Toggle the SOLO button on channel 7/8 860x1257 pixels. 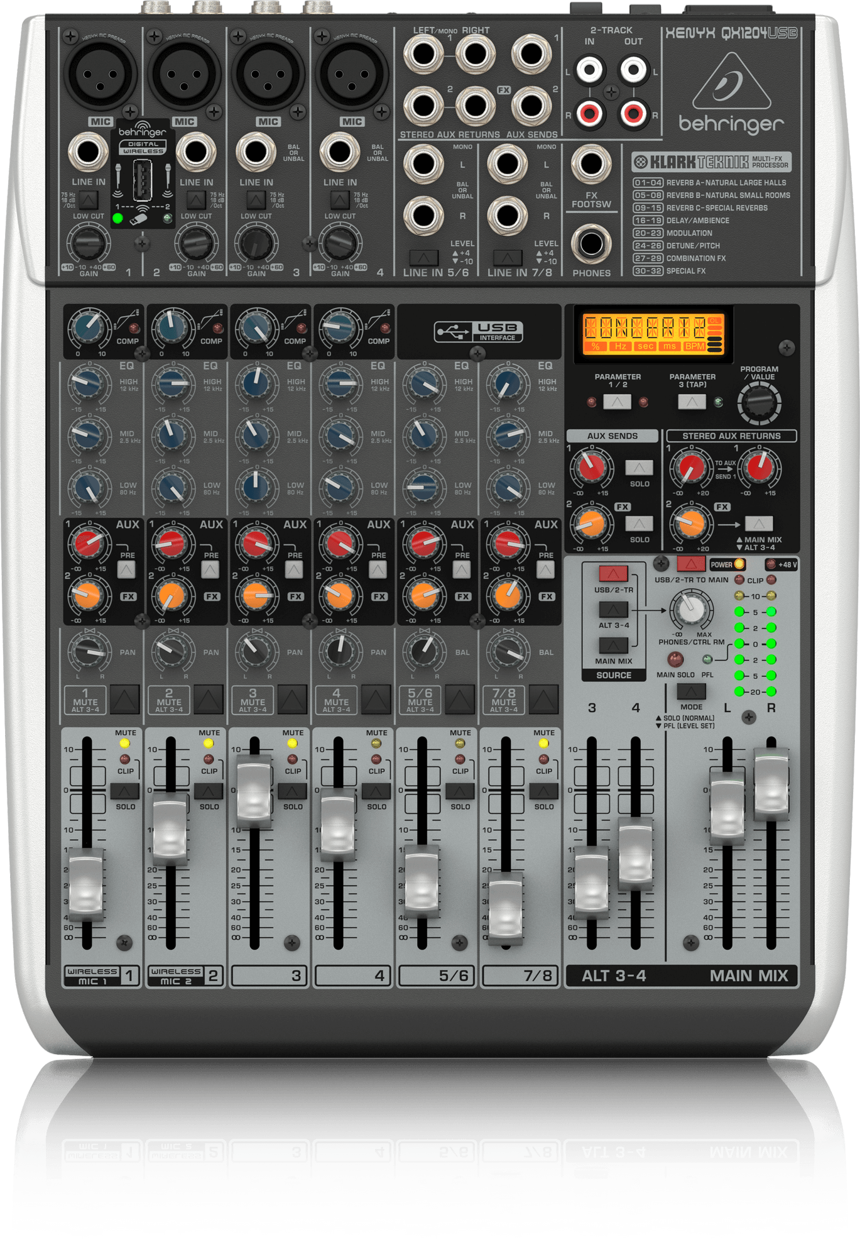(543, 791)
